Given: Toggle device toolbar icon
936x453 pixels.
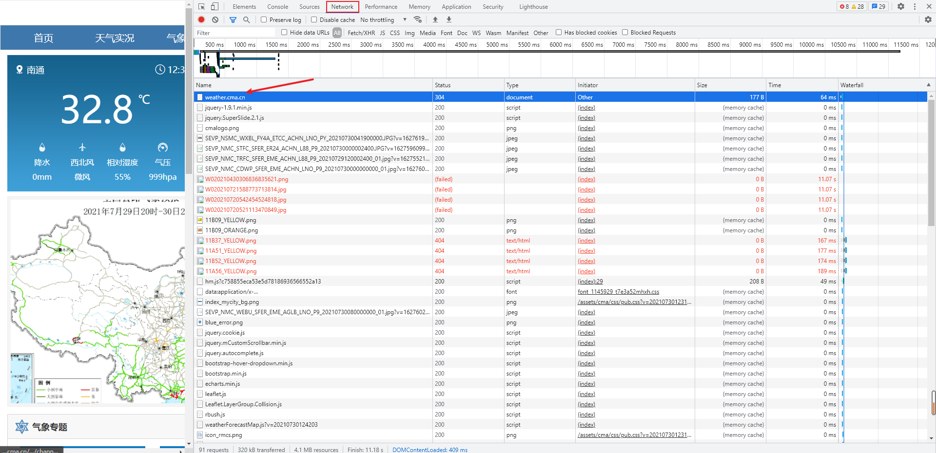Looking at the screenshot, I should (214, 6).
